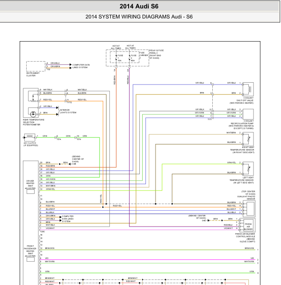The width and height of the screenshot is (281, 285).
Task: Click the sunlight photo sensor component box
Action: click(x=249, y=209)
